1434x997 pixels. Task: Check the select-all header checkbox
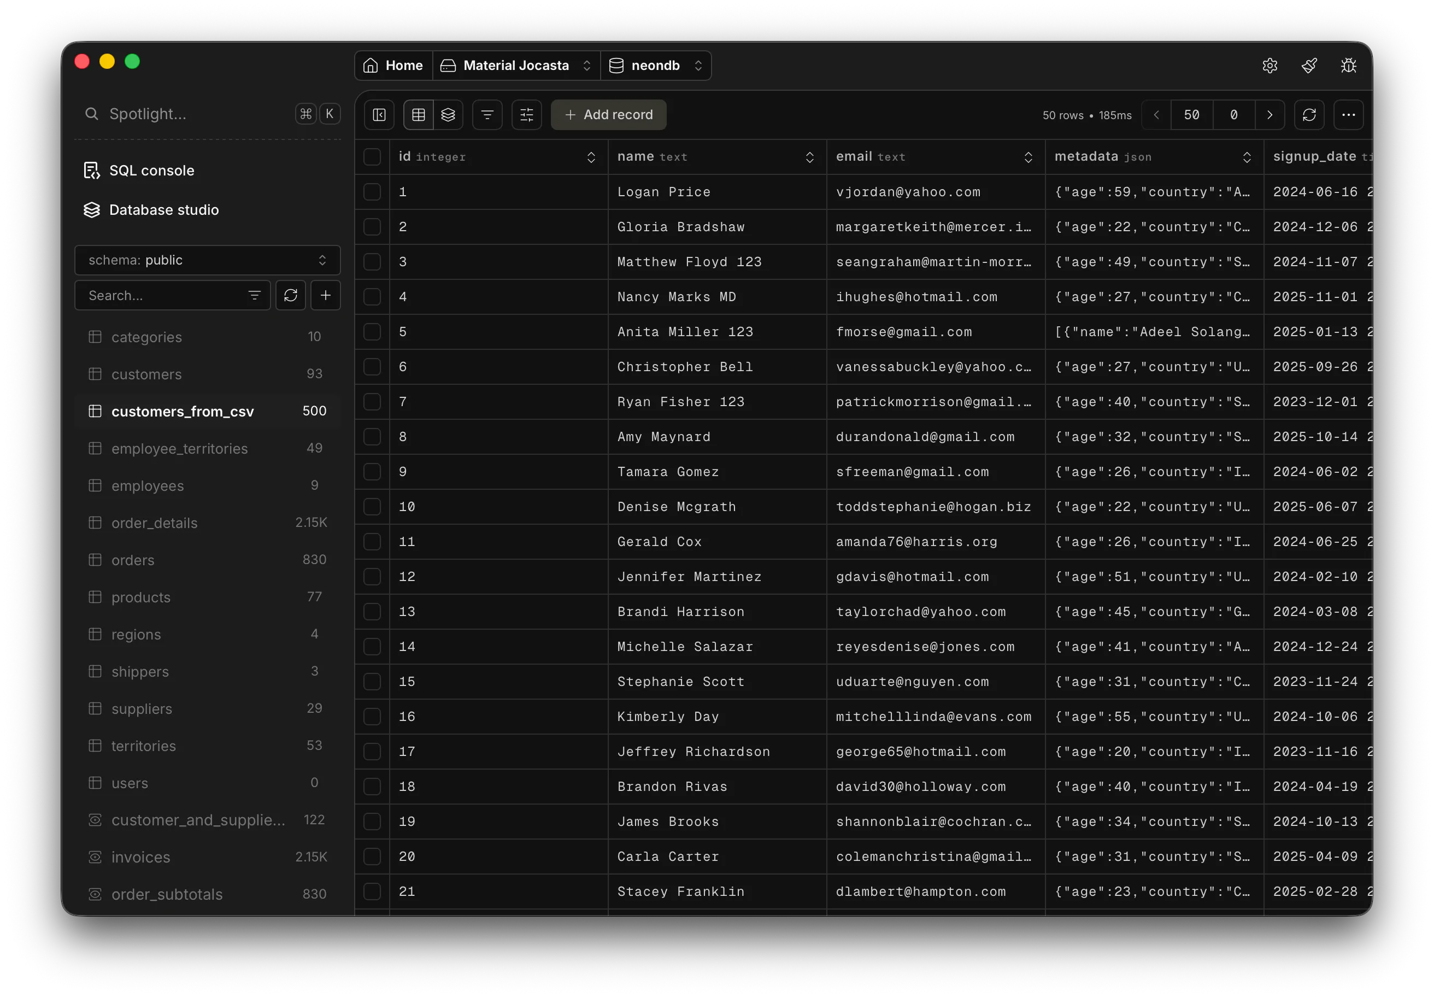(372, 157)
